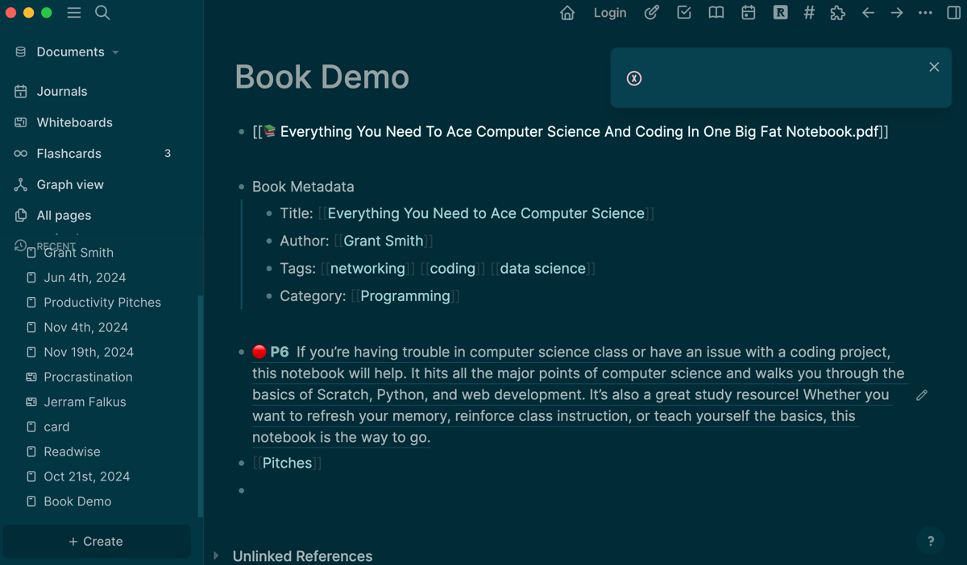Toggle the right sidebar with the panel icon
Viewport: 967px width, 565px height.
[954, 13]
